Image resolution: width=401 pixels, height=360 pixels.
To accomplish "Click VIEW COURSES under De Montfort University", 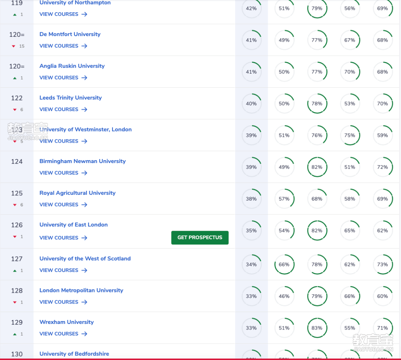I will 63,46.
